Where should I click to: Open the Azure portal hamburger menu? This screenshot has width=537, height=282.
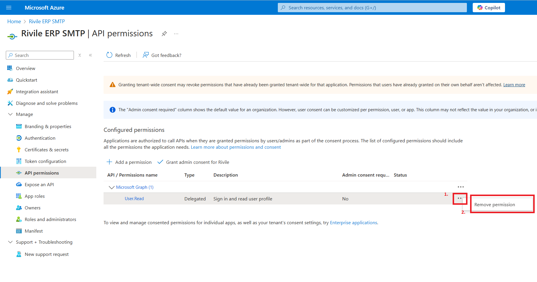[9, 8]
